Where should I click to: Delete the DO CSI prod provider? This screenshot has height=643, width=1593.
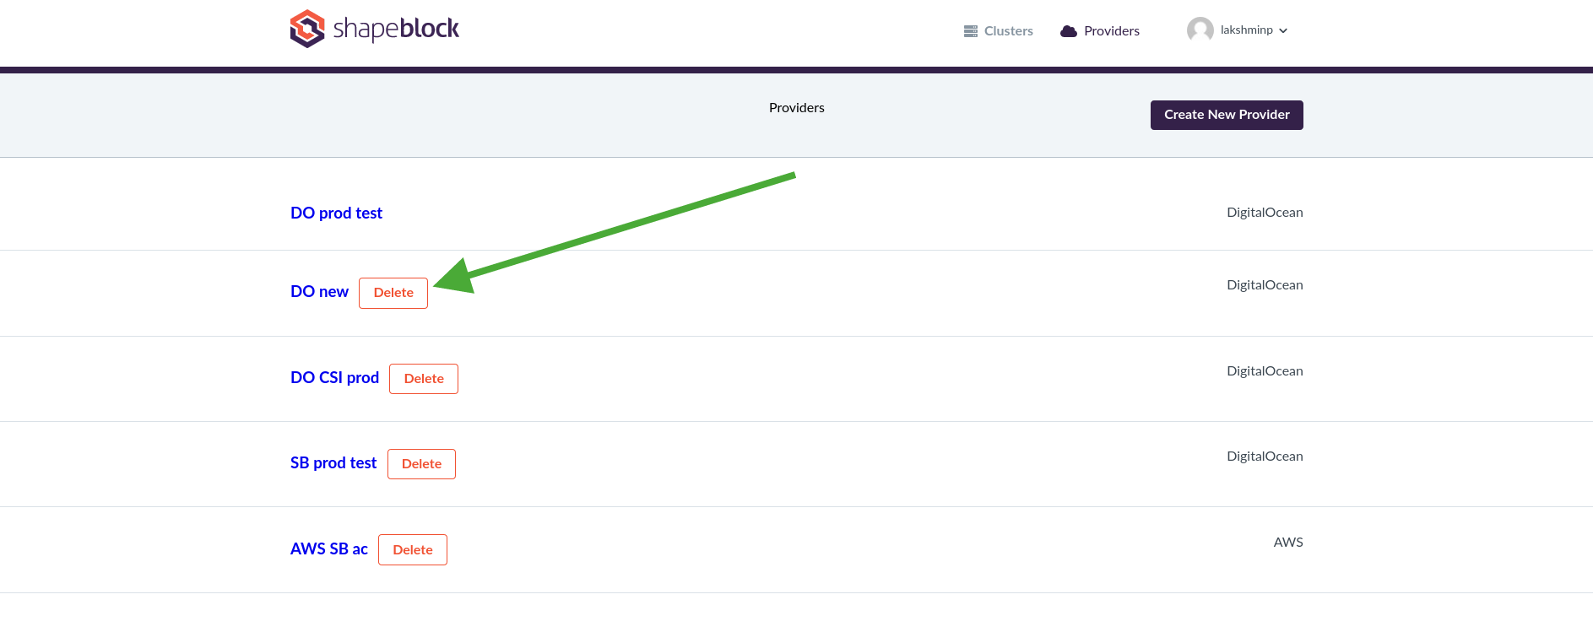[x=424, y=379]
